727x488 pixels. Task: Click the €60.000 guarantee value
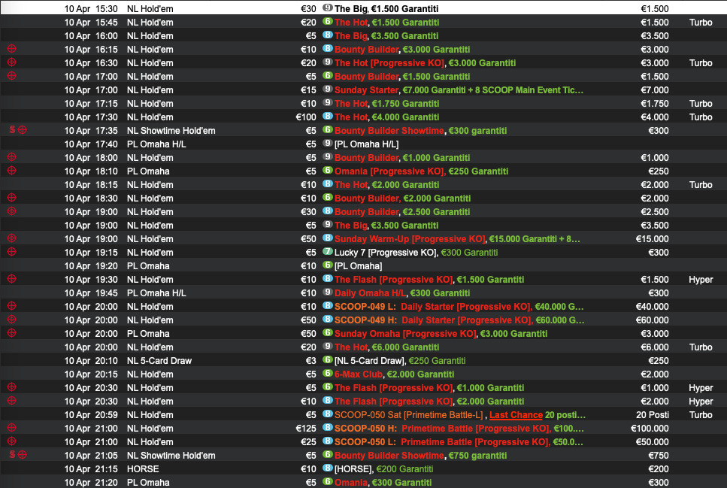tap(652, 320)
